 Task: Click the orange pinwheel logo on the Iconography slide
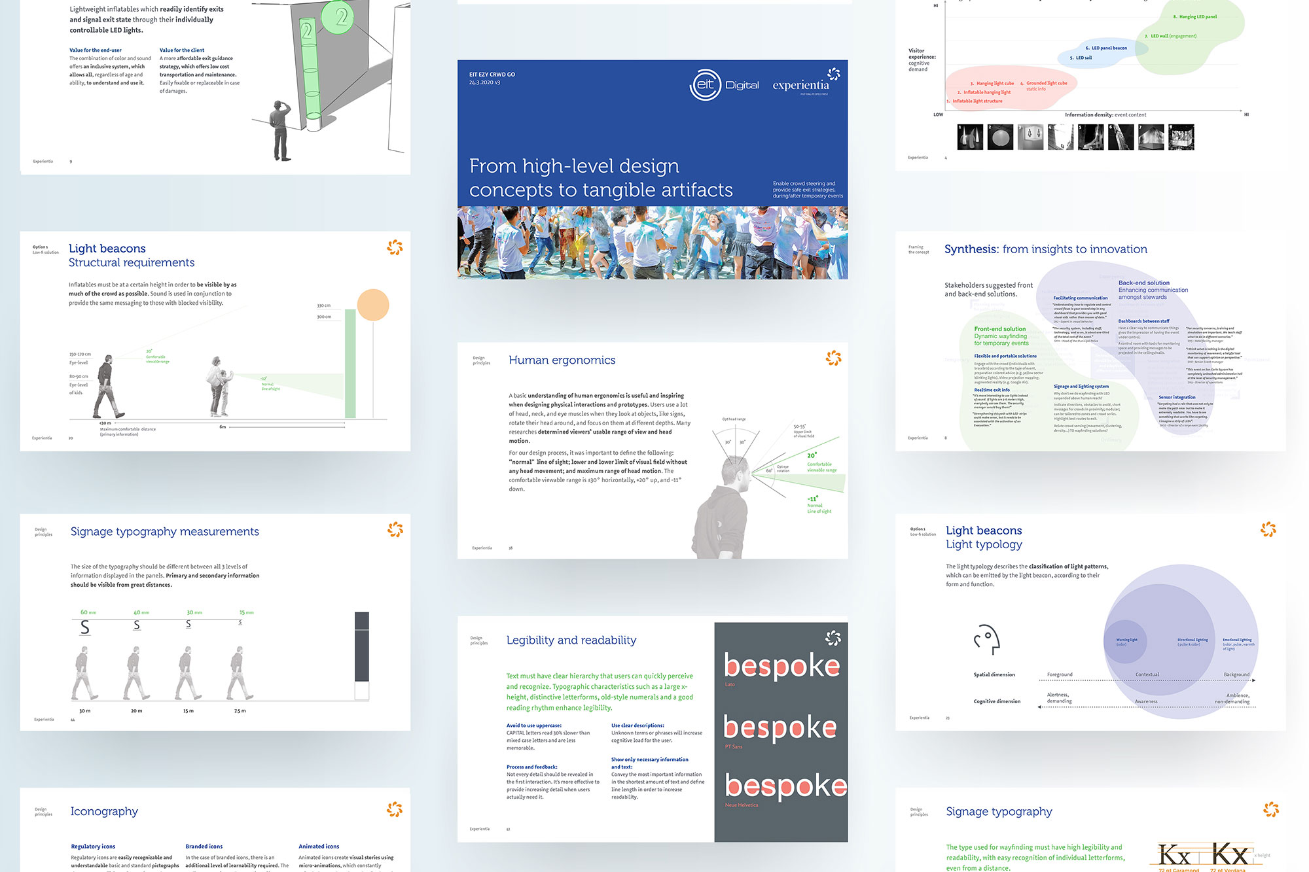[x=394, y=809]
